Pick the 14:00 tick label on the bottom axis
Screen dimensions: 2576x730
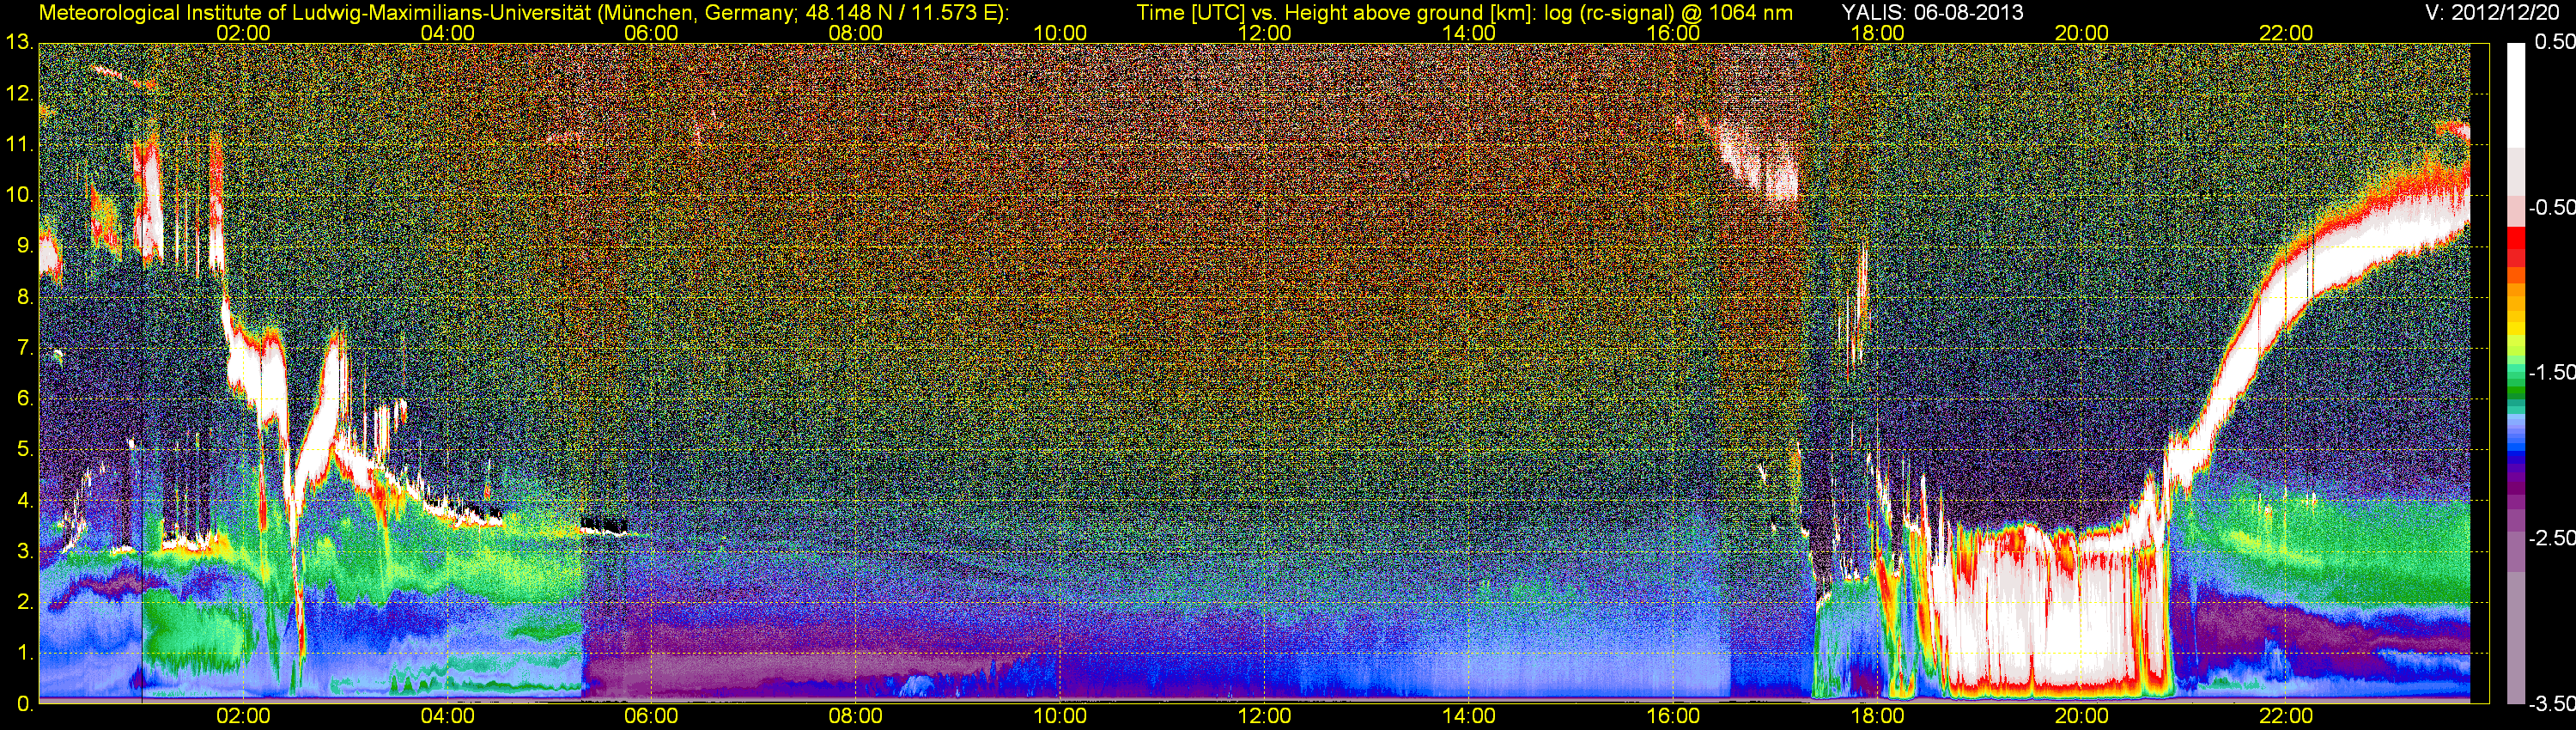[1469, 716]
